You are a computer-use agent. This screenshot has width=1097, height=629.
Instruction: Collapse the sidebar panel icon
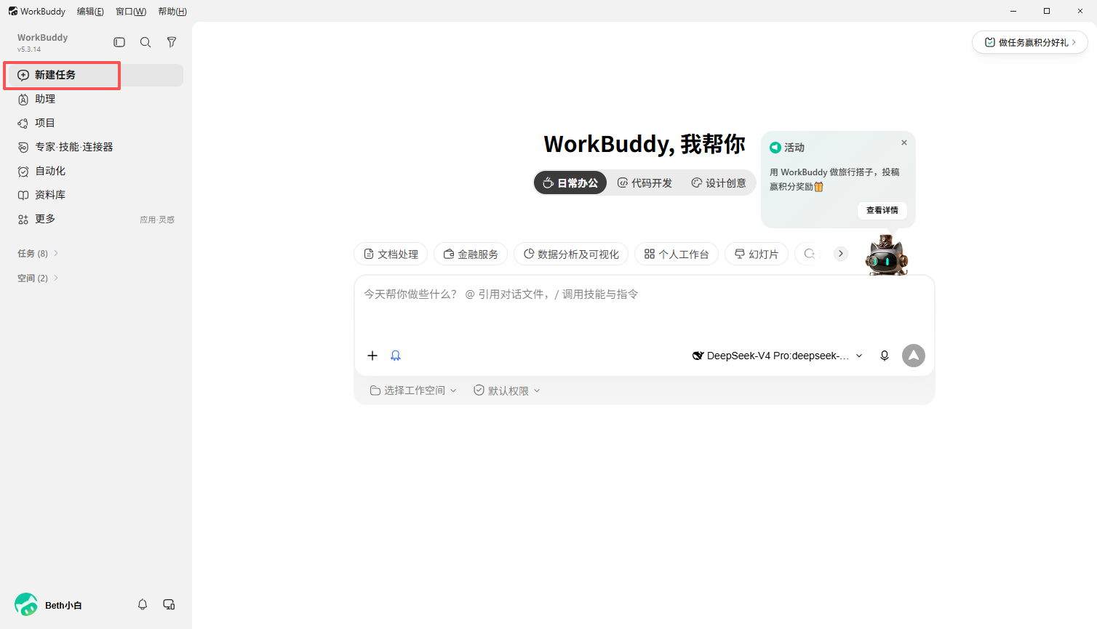pos(119,42)
